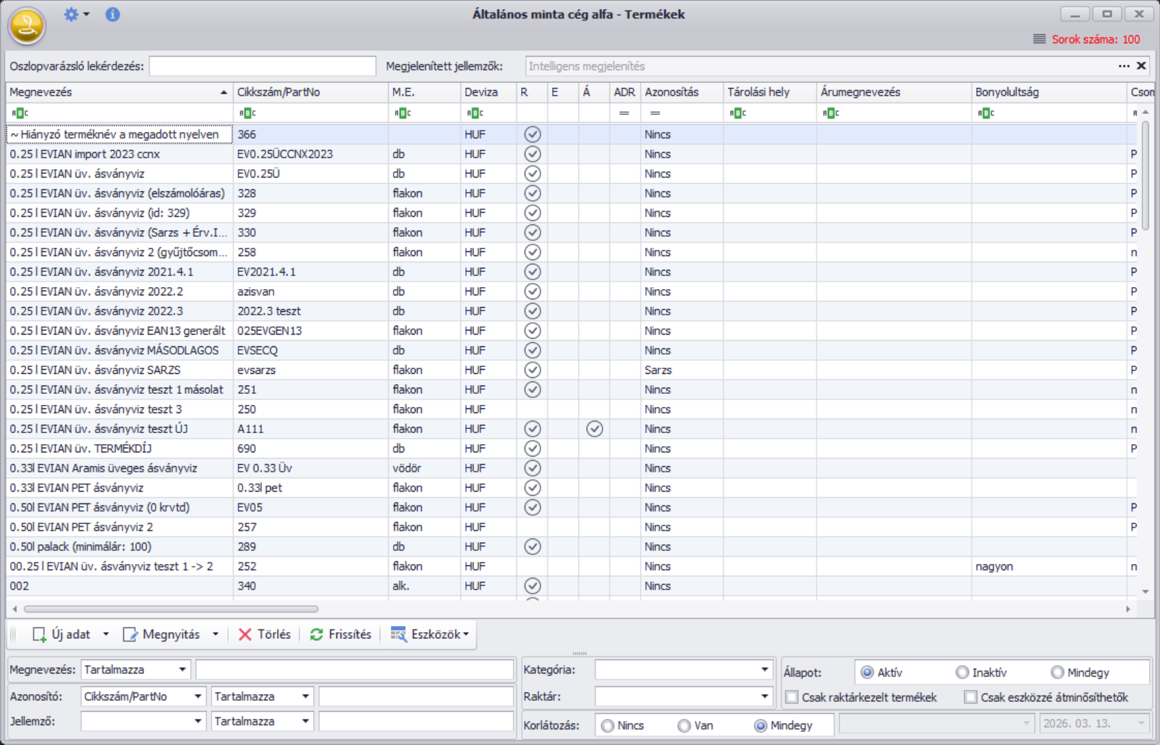Open the Cikkszám/PartNo identifier dropdown
This screenshot has height=745, width=1160.
[197, 697]
